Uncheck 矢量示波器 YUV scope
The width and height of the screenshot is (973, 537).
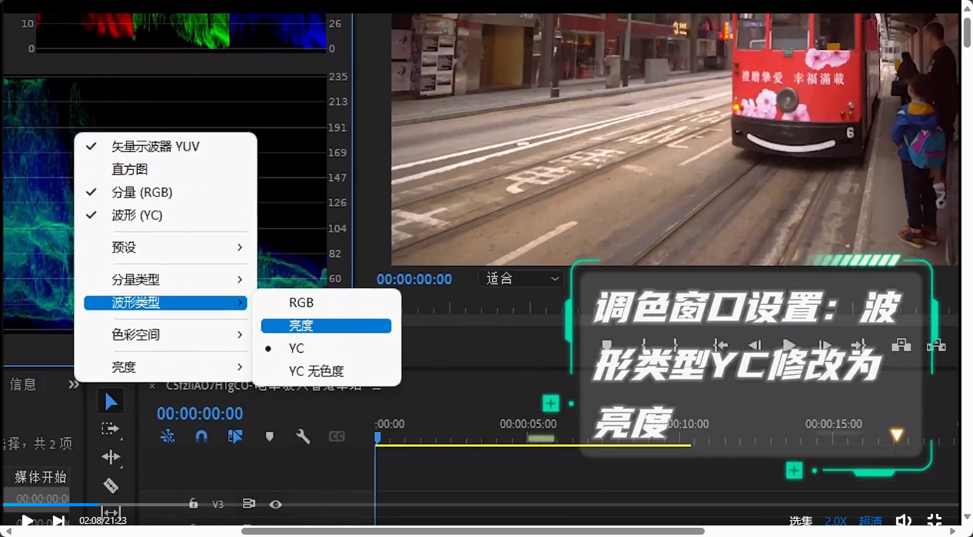pos(165,146)
